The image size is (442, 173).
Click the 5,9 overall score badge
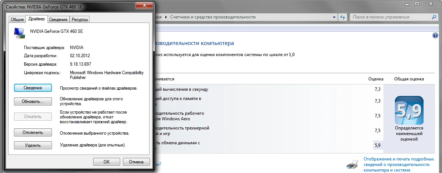click(x=409, y=110)
